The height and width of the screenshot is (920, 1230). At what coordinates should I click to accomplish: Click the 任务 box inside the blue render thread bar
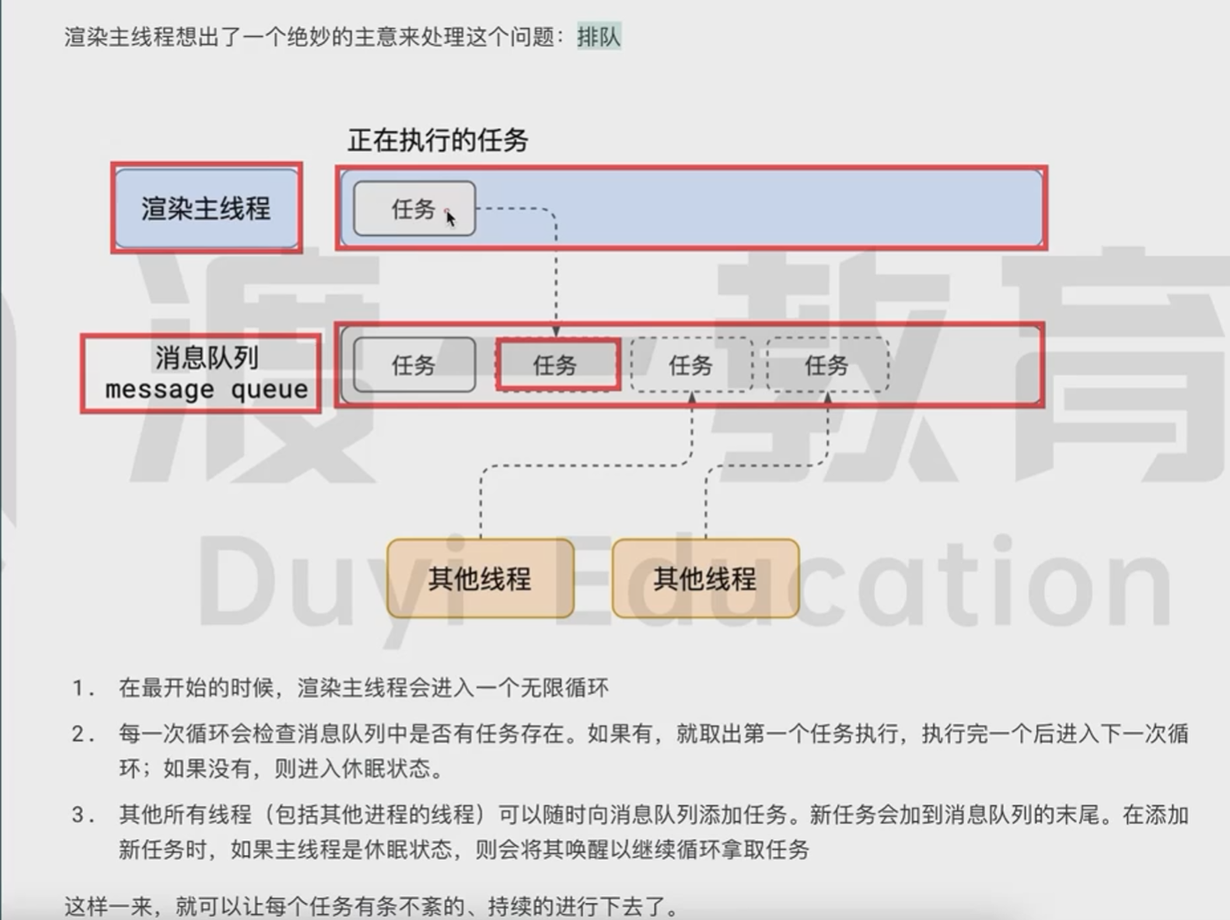click(x=414, y=208)
